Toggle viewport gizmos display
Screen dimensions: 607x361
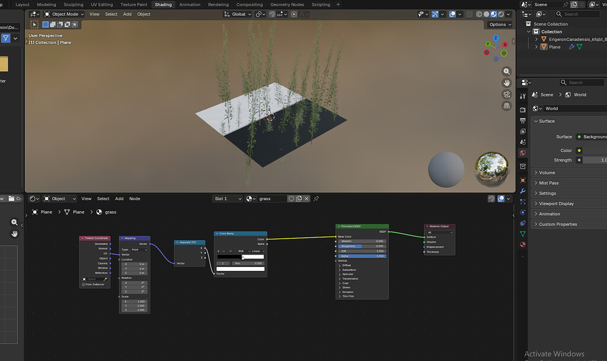click(x=435, y=14)
